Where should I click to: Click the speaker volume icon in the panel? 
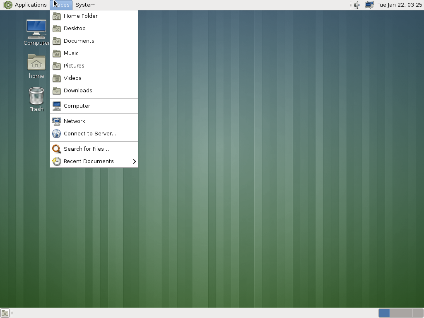point(356,5)
